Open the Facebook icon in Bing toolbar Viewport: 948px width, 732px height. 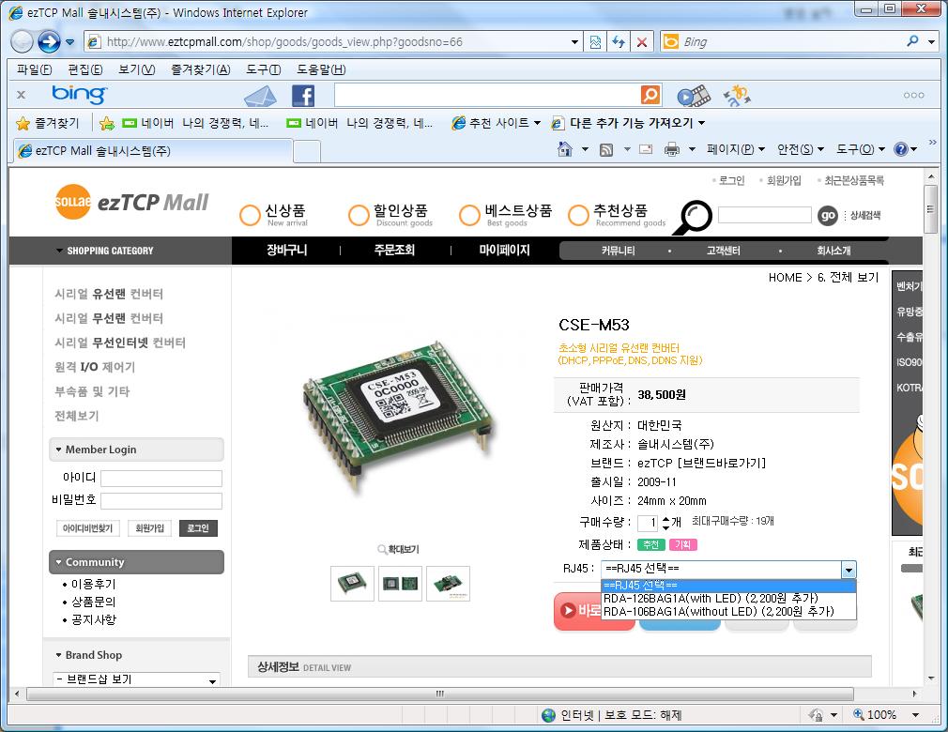(x=303, y=96)
